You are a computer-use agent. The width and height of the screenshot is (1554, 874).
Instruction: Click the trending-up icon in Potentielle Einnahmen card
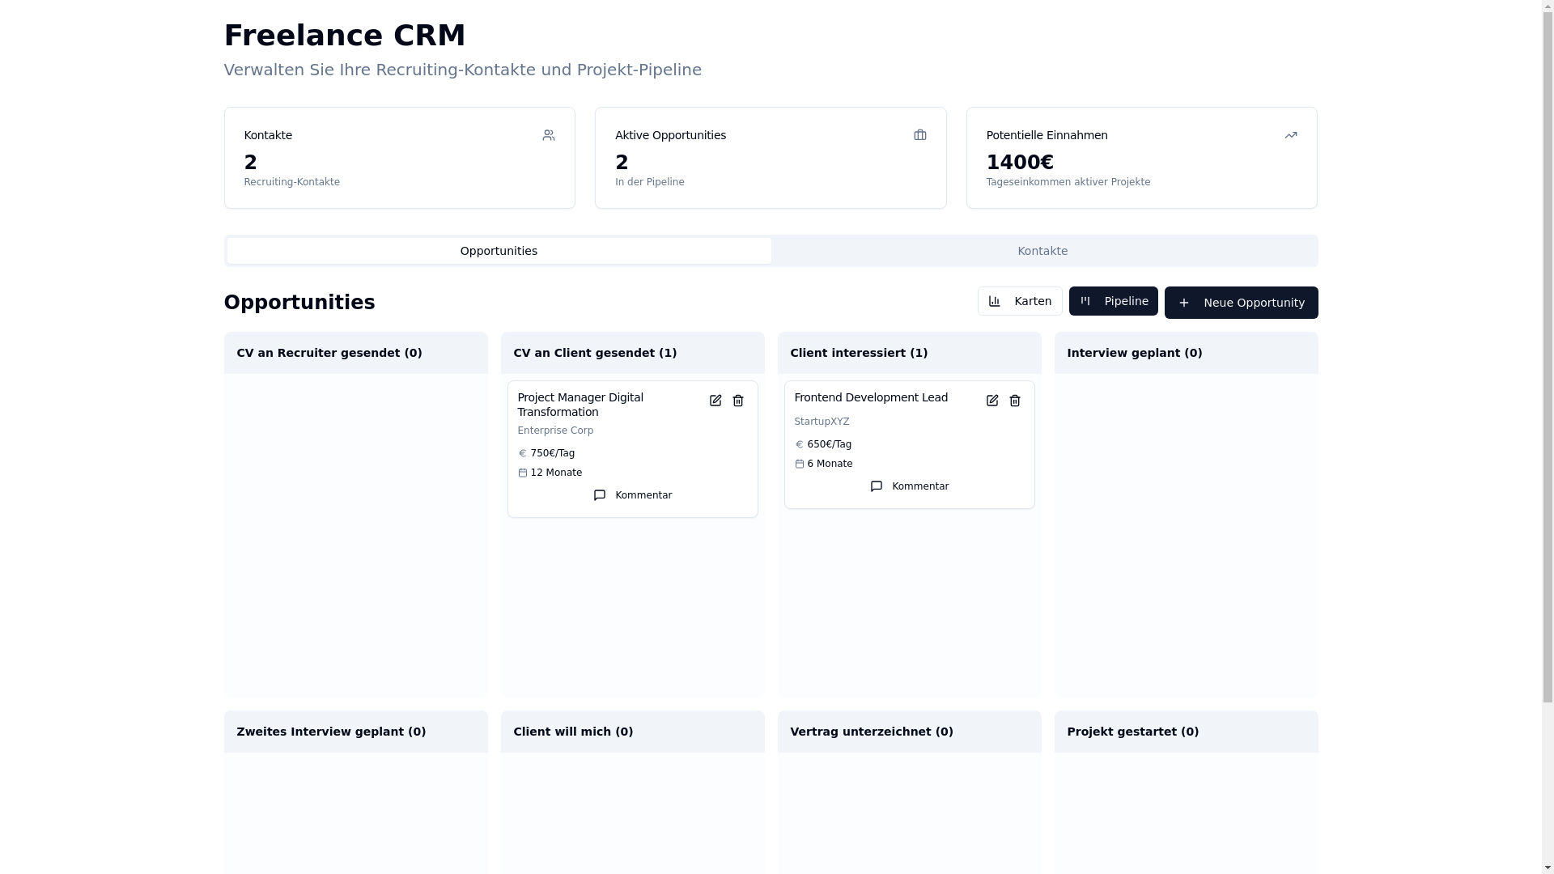coord(1291,135)
